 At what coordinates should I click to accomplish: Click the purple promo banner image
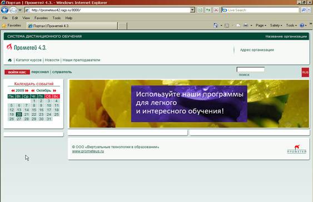pyautogui.click(x=189, y=103)
